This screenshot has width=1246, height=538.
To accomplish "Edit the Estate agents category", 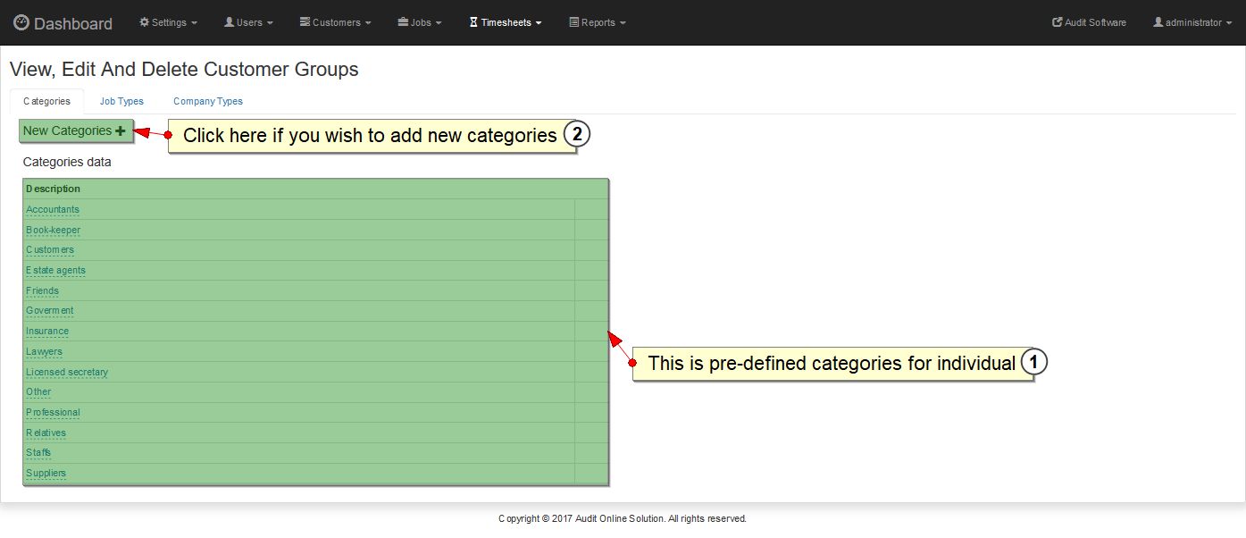I will tap(55, 270).
